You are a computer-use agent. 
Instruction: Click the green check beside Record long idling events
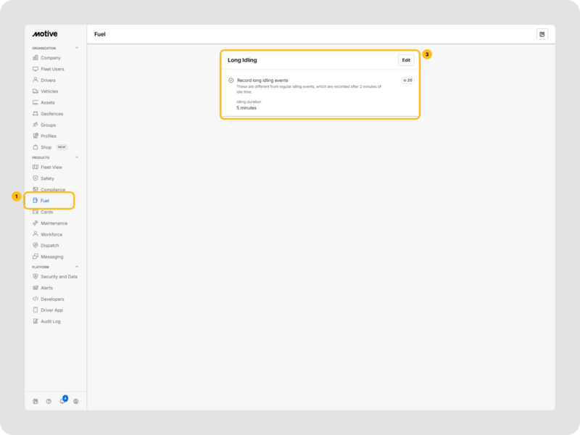pos(231,80)
